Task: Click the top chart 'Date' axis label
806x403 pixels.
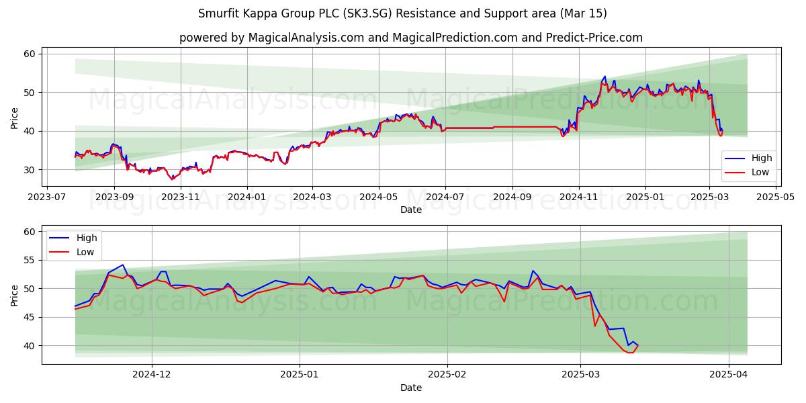Action: click(411, 210)
